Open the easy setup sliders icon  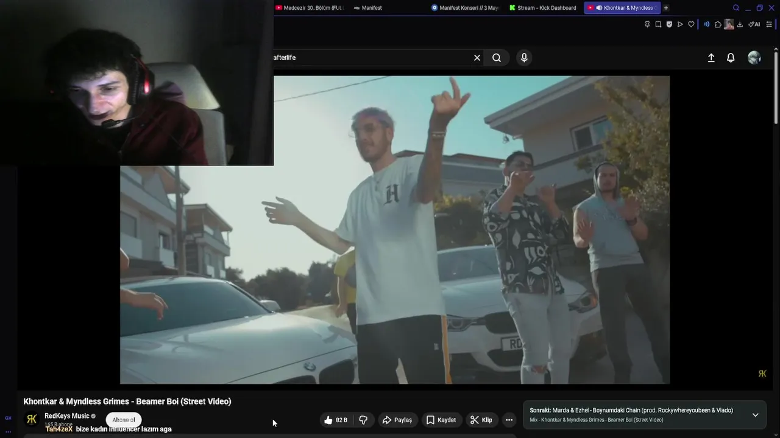[x=769, y=24]
